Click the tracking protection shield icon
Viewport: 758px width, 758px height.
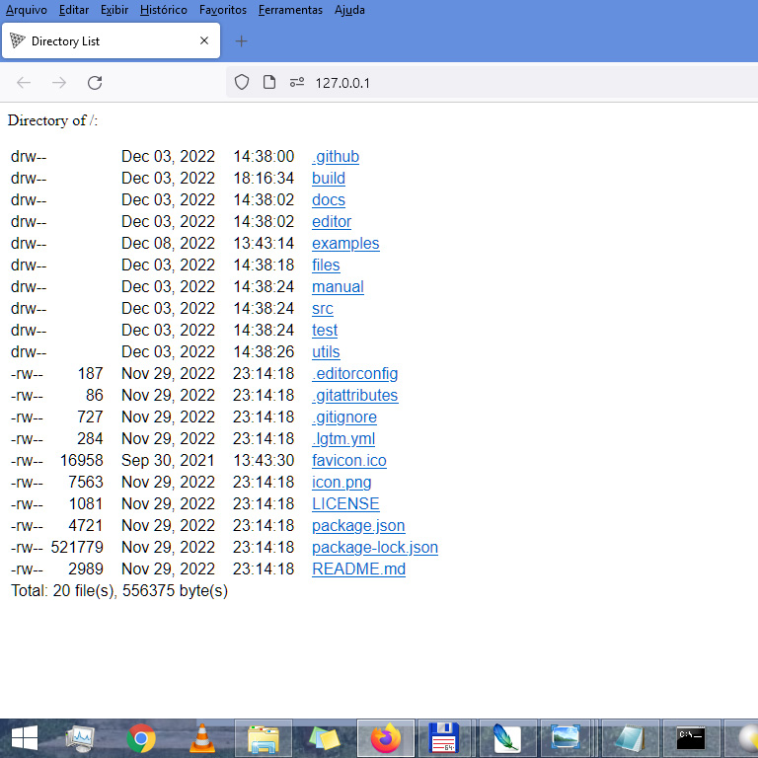[242, 83]
